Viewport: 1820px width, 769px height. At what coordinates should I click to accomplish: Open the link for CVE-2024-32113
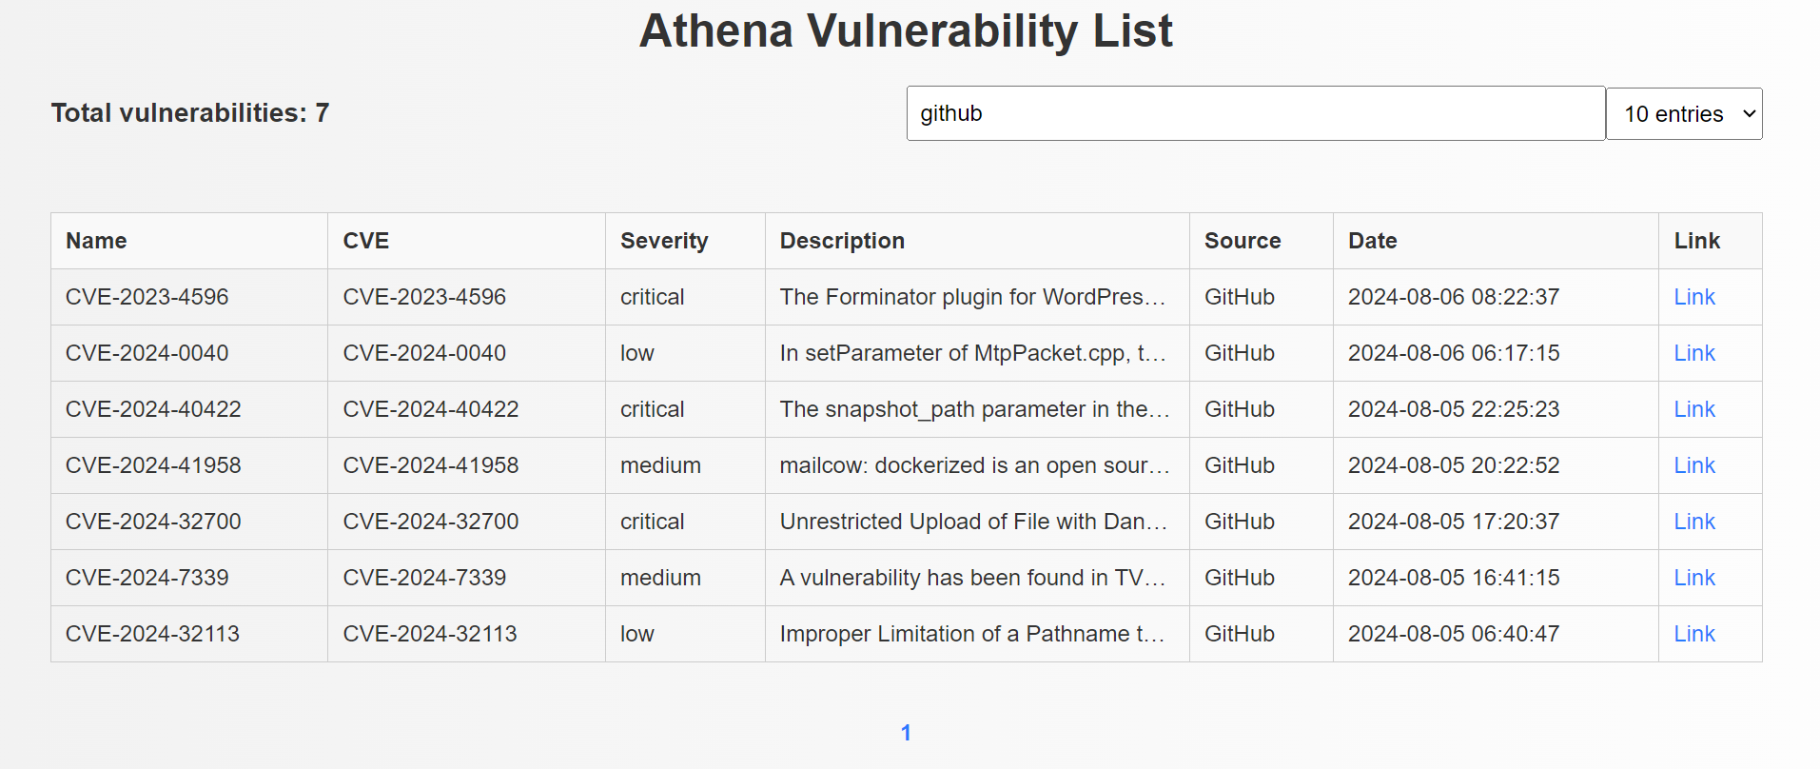point(1693,634)
